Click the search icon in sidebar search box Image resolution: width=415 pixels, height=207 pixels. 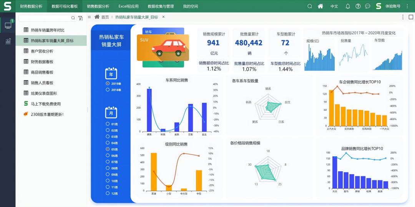73,18
